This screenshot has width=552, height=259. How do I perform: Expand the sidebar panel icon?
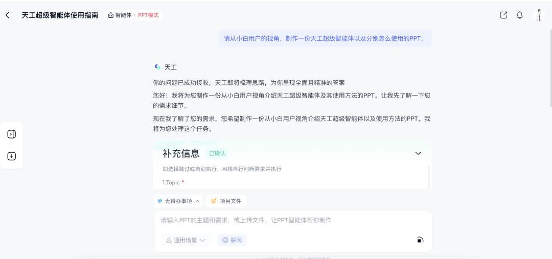[12, 134]
